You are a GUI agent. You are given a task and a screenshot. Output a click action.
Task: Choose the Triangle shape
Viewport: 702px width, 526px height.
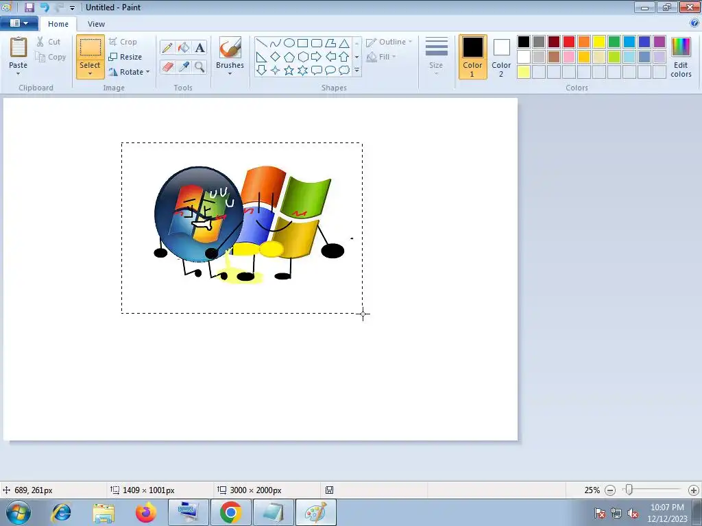(344, 43)
